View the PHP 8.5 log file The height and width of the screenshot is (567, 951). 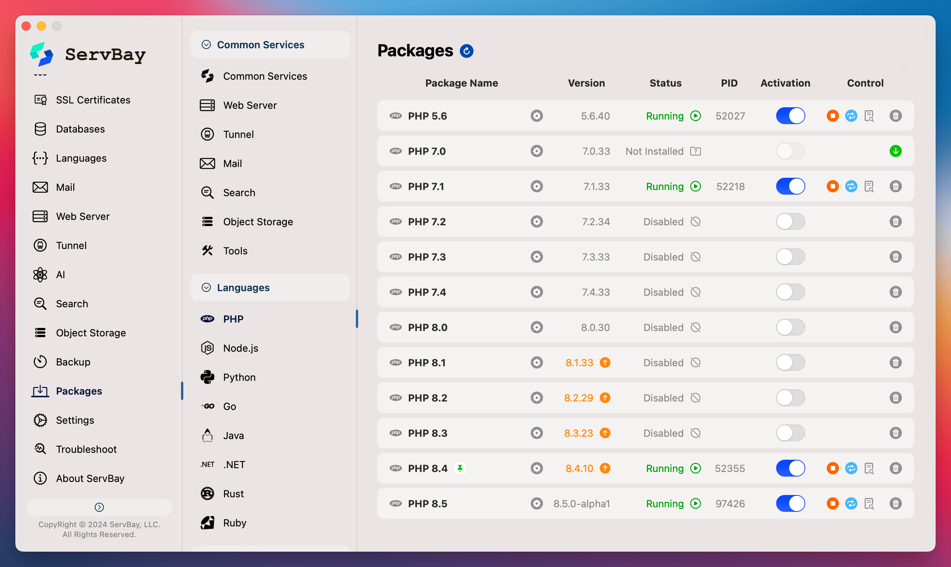869,503
